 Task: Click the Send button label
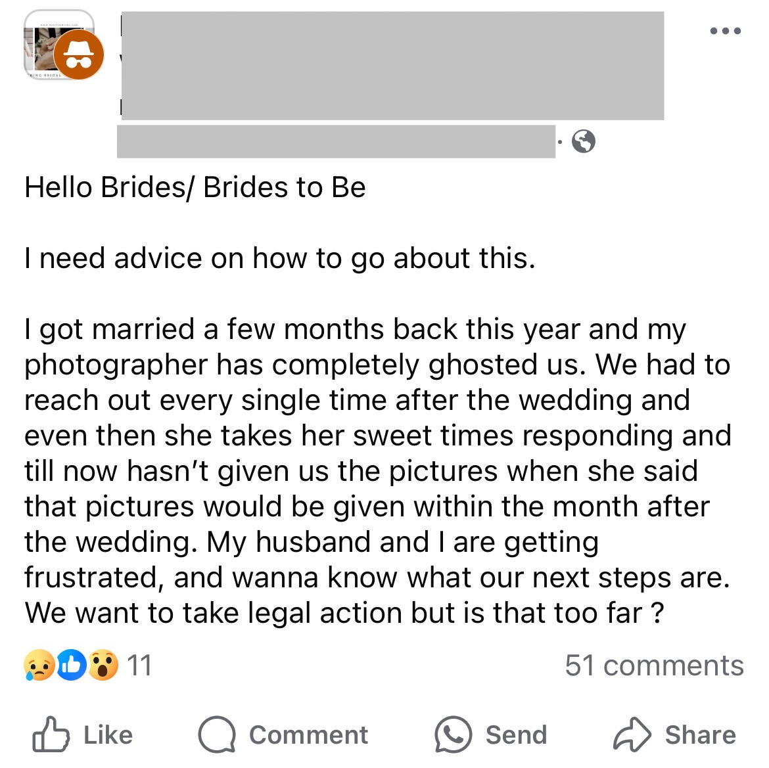[515, 734]
